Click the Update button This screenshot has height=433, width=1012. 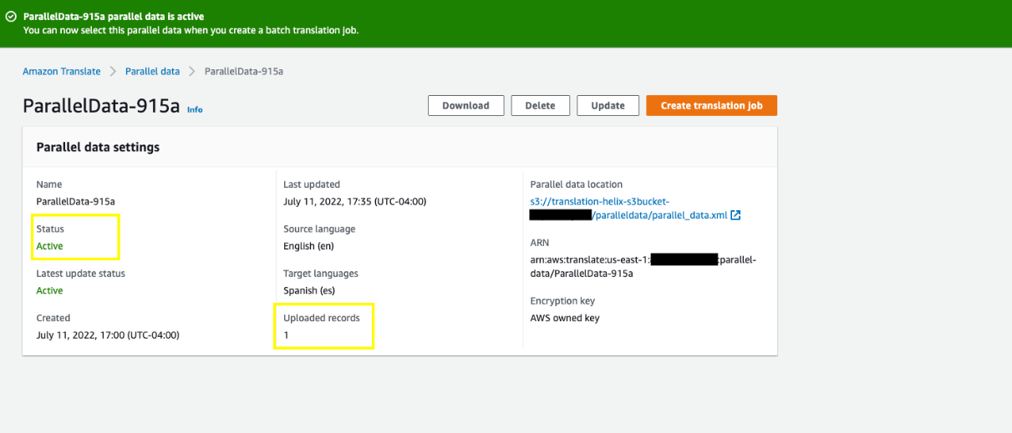(608, 106)
